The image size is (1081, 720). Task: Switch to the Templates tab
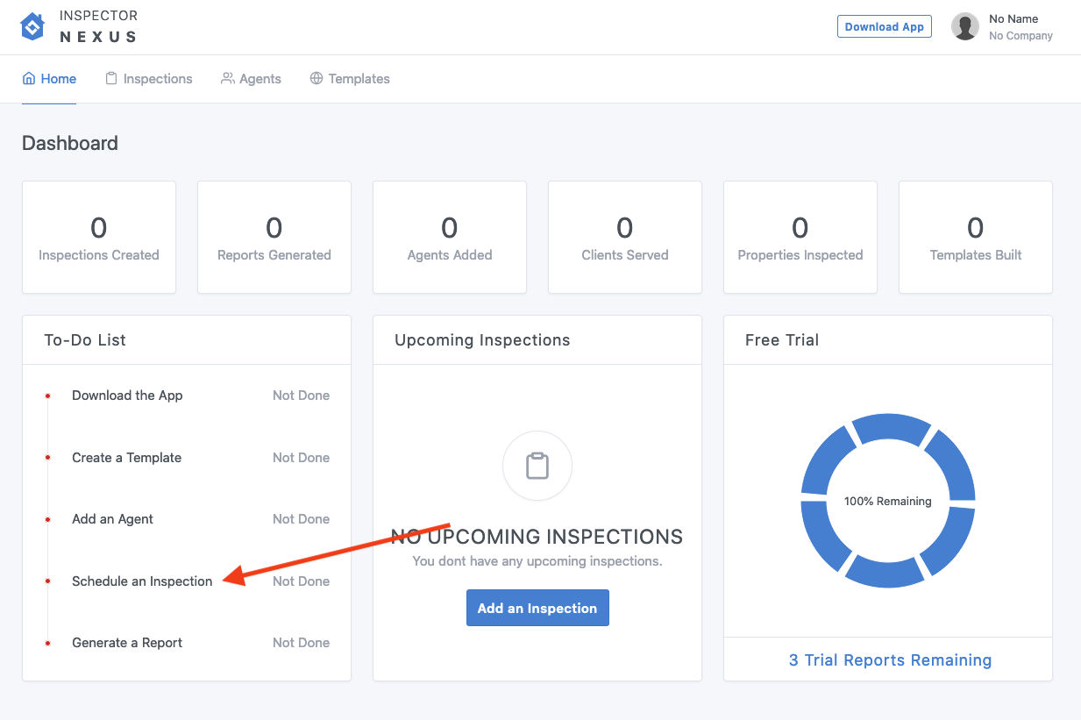(359, 79)
